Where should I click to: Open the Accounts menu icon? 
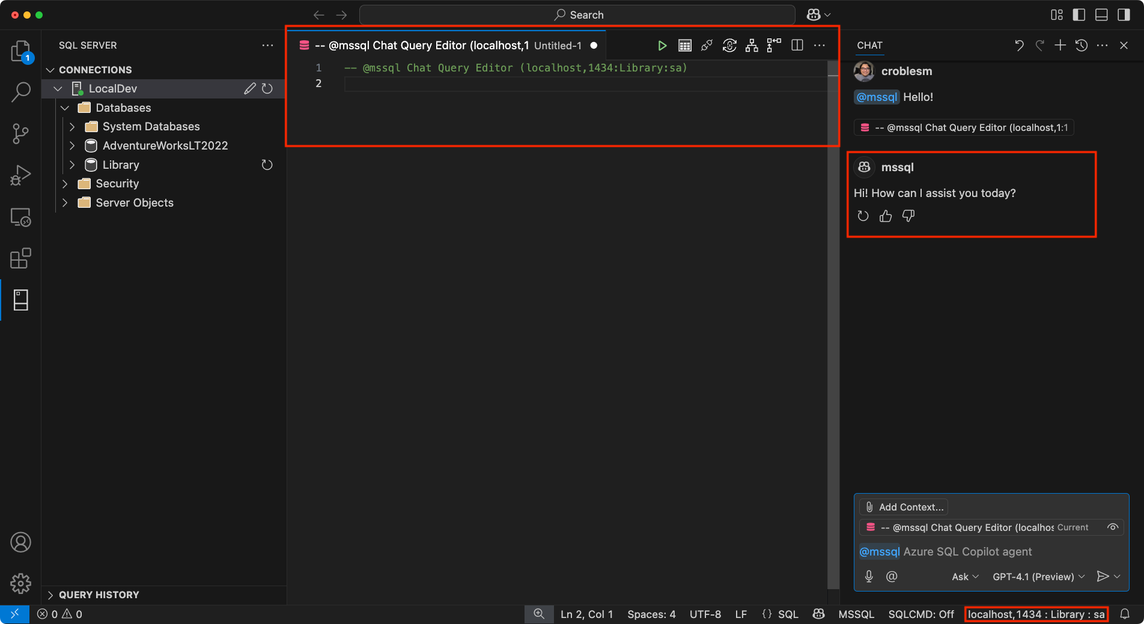[x=21, y=542]
